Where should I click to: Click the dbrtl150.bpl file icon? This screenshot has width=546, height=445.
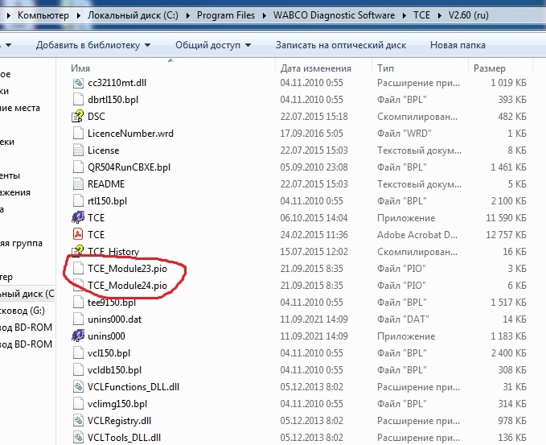(x=78, y=100)
